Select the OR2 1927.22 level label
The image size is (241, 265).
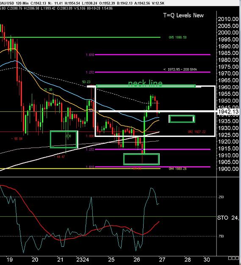pos(197,132)
